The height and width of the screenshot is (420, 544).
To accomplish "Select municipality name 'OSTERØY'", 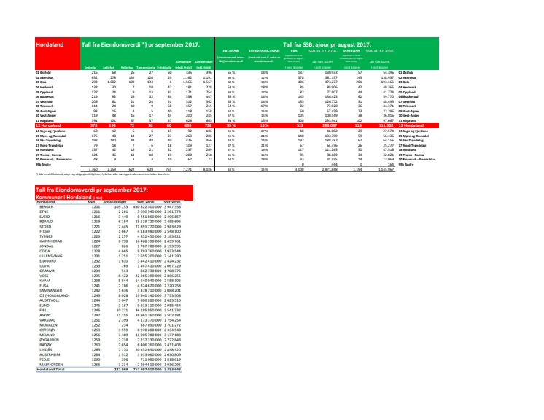I will pyautogui.click(x=47, y=330).
